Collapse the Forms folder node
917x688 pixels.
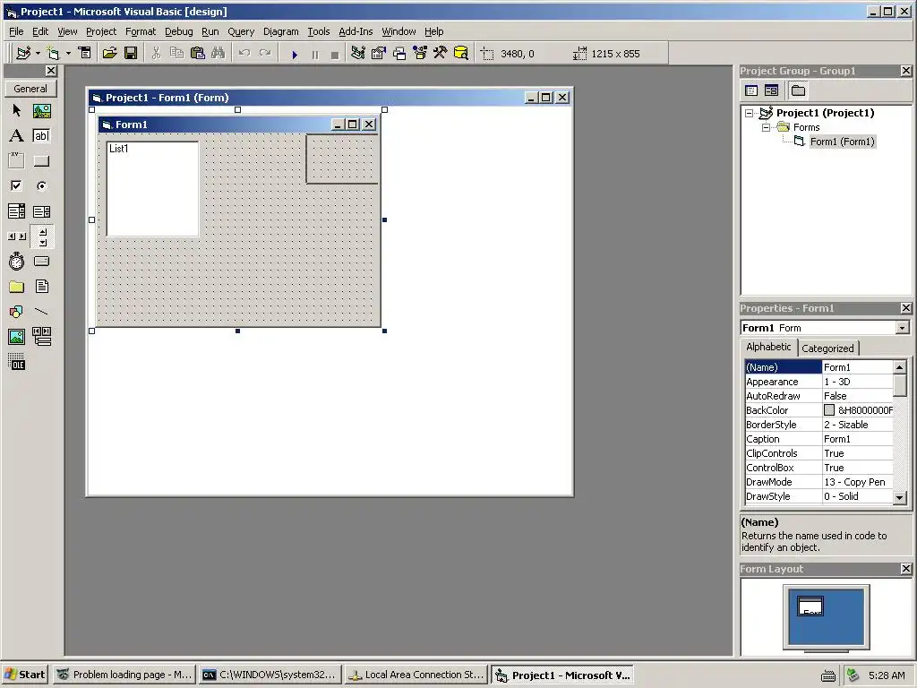[766, 127]
